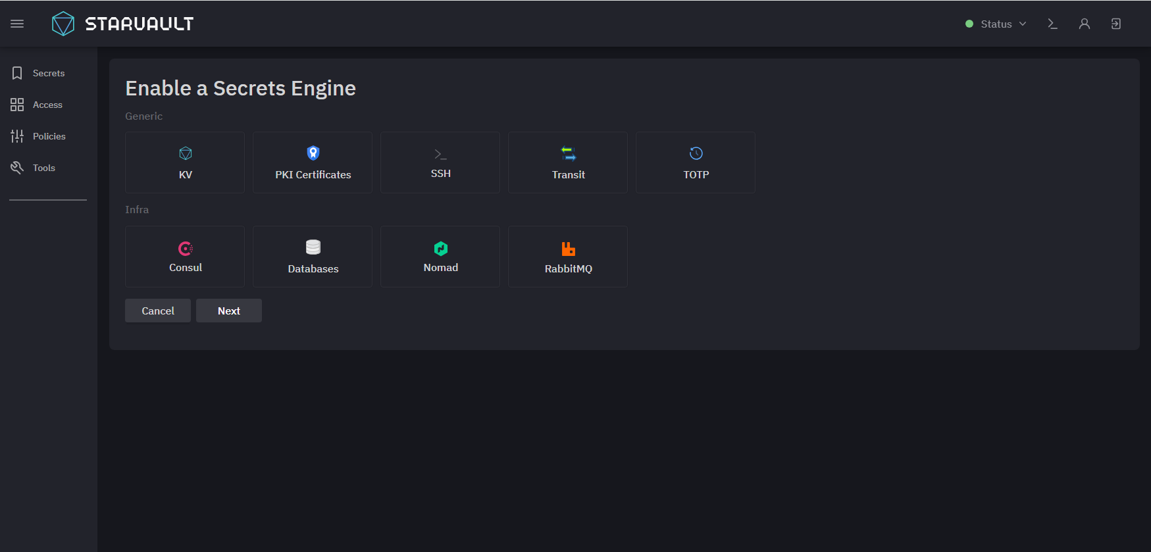
Task: Select the SSH engine icon
Action: coord(441,154)
